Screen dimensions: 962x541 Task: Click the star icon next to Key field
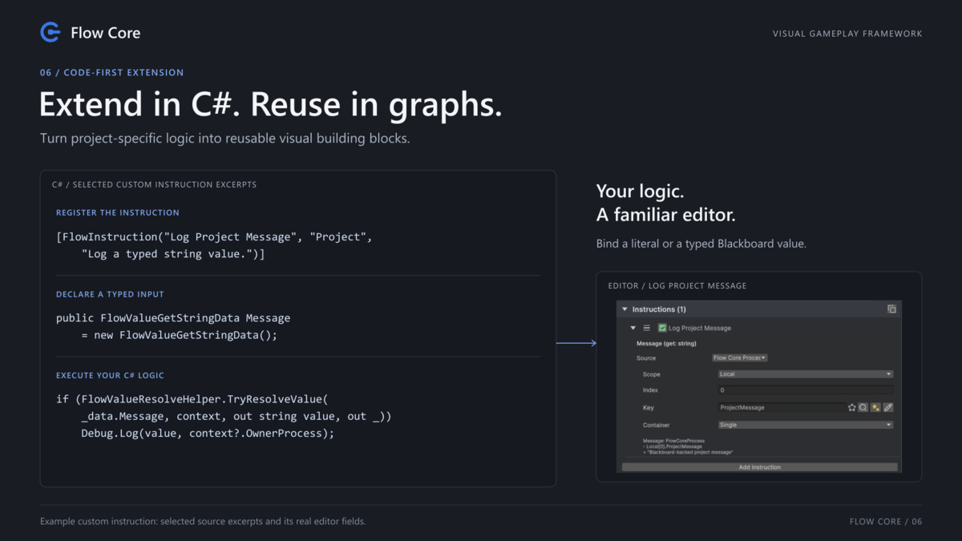click(852, 408)
